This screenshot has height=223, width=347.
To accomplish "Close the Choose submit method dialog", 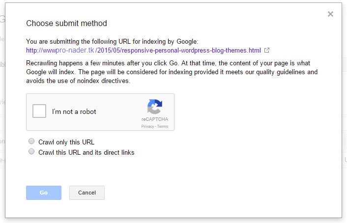I will 330,14.
